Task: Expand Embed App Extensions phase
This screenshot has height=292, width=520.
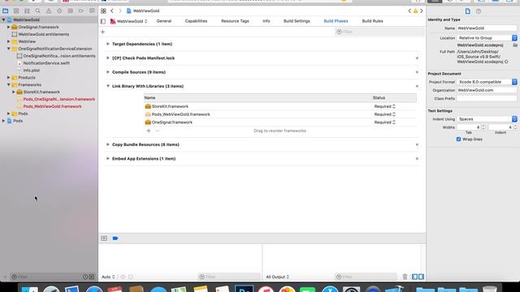Action: [x=108, y=159]
